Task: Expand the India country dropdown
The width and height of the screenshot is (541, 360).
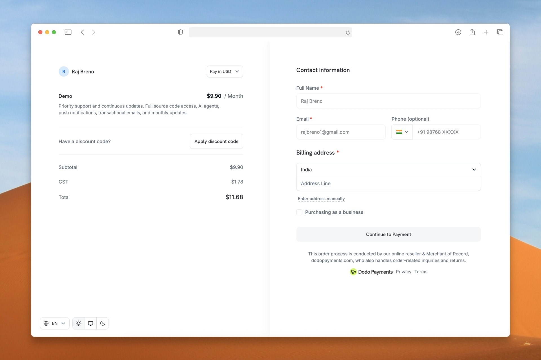Action: 388,170
